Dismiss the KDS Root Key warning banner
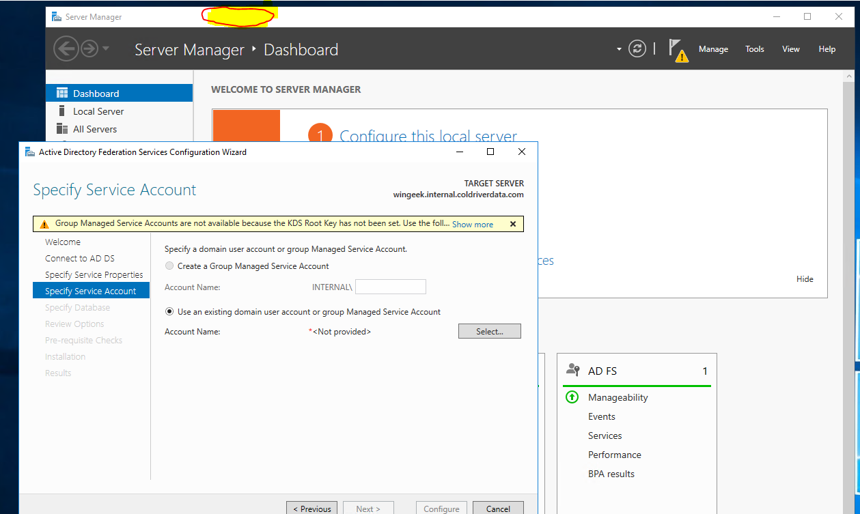The image size is (860, 514). point(513,224)
